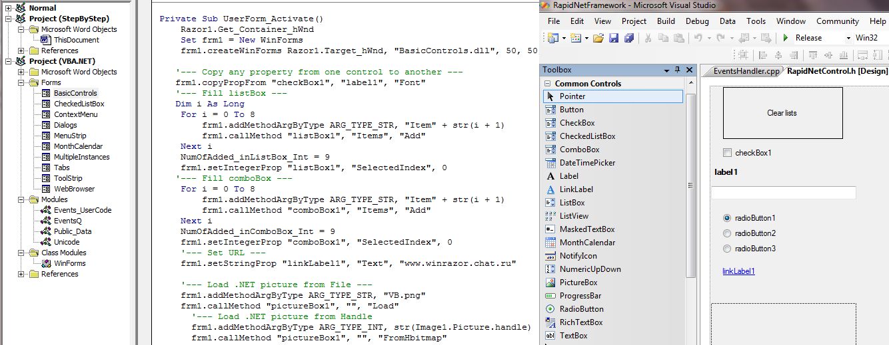Click the Copy toolbar icon
889x345 pixels.
663,38
